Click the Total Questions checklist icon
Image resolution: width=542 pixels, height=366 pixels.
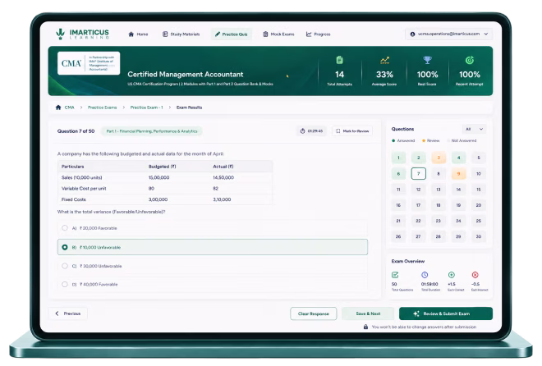point(395,275)
